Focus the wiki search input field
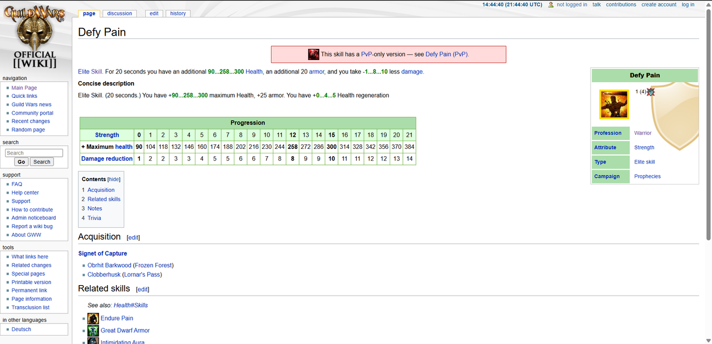 34,153
